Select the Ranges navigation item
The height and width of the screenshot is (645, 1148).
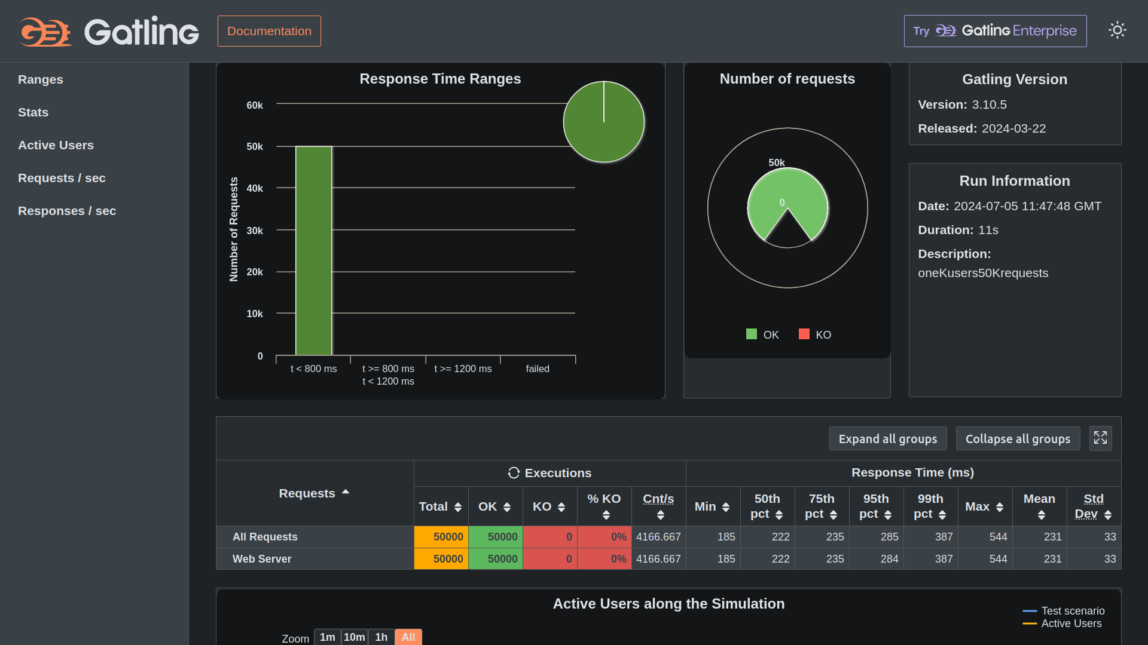[x=40, y=79]
